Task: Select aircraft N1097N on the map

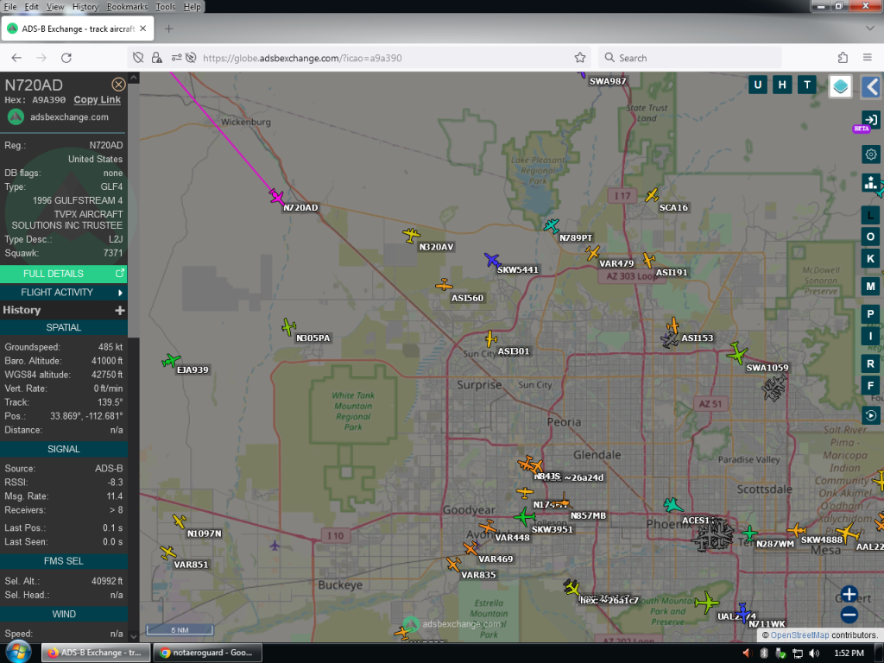Action: [x=180, y=521]
